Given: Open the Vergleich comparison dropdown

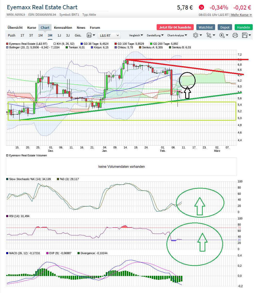Looking at the screenshot, I should (136, 35).
